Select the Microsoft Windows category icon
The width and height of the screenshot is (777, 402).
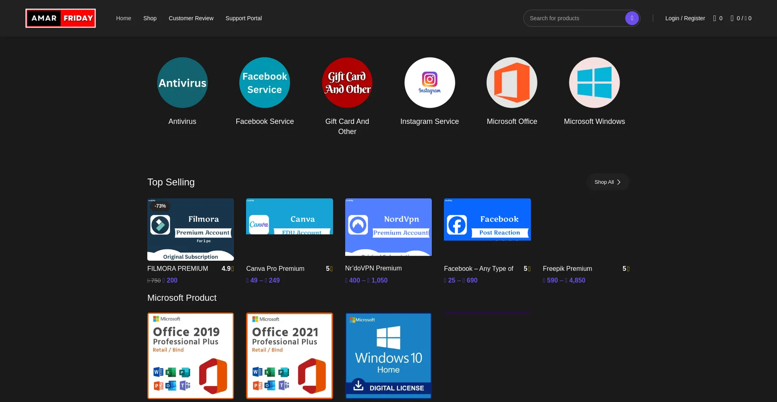[594, 83]
